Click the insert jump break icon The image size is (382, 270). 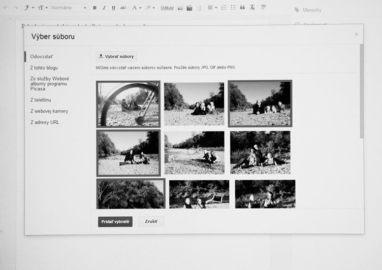199,8
